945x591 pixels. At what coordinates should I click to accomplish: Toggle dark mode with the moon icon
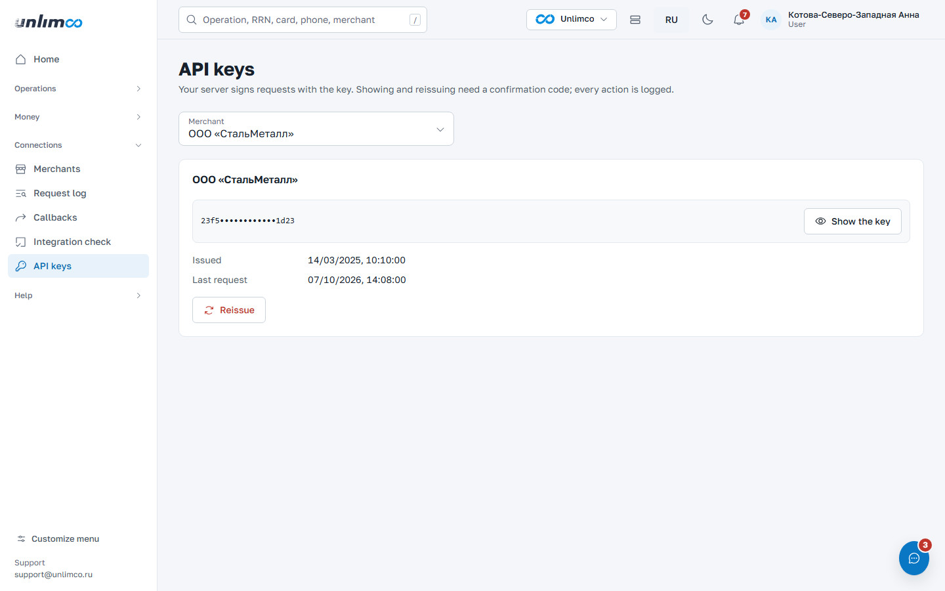pyautogui.click(x=707, y=20)
